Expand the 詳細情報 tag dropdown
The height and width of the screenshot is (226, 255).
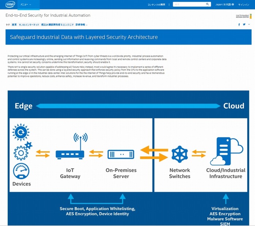(x=81, y=25)
